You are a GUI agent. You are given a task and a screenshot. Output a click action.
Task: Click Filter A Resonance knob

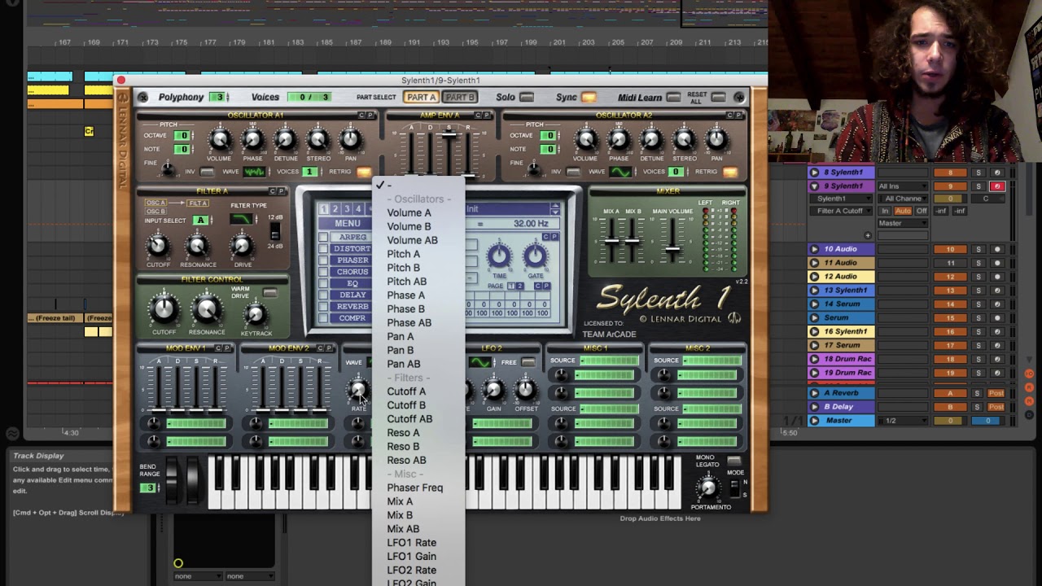tap(197, 245)
